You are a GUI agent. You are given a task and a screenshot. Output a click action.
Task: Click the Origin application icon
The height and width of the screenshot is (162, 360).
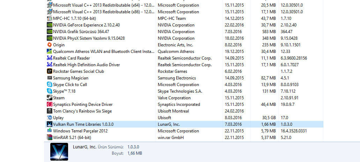click(49, 45)
